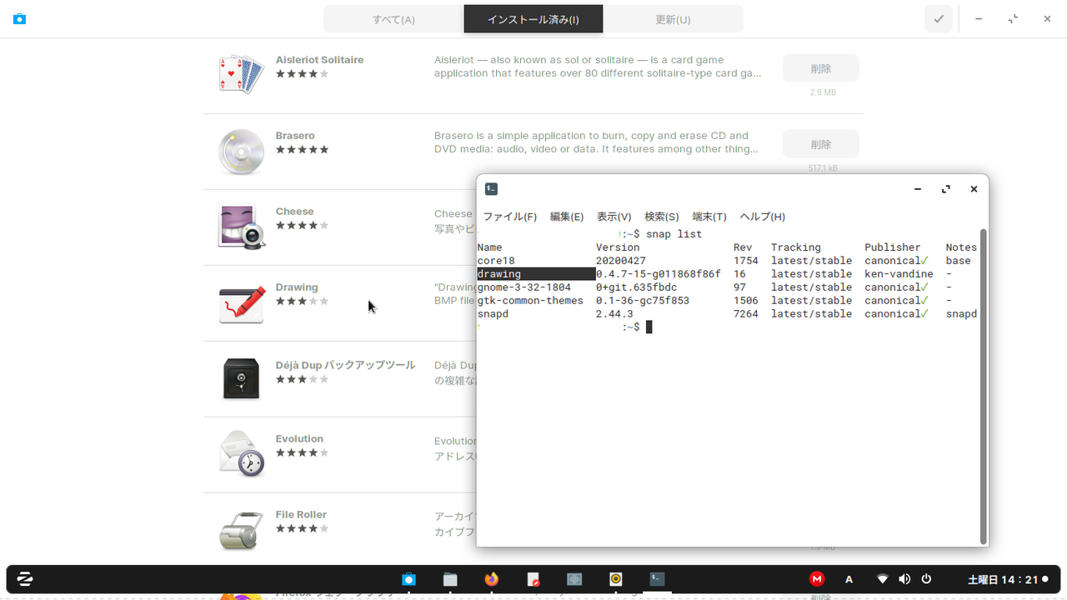The image size is (1067, 600).
Task: Click 'snapd' in the terminal Name column
Action: pyautogui.click(x=493, y=314)
